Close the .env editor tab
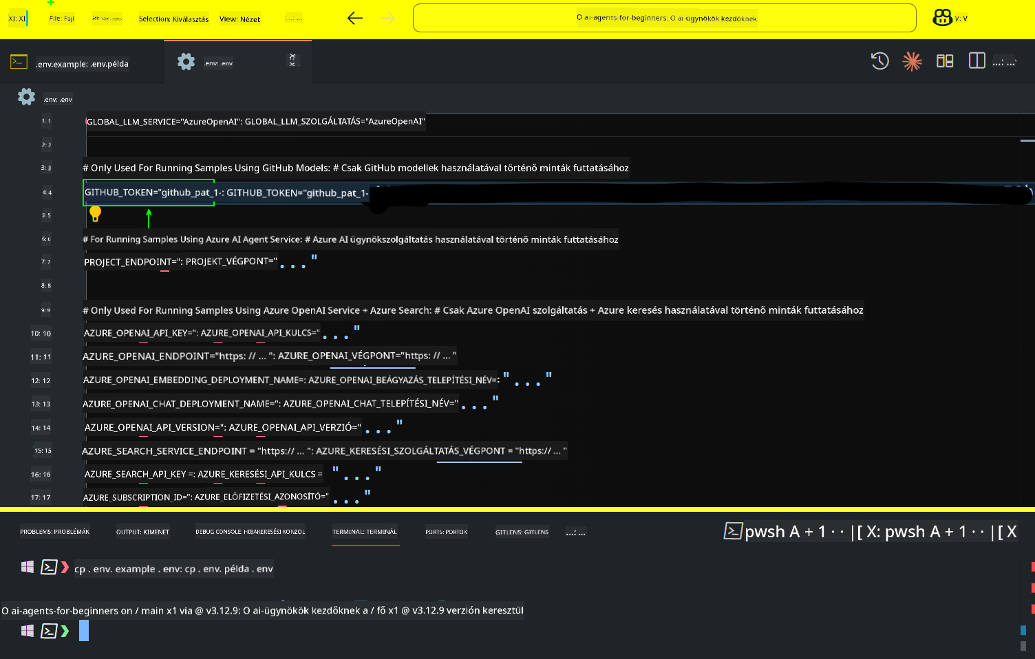1035x659 pixels. (x=292, y=61)
